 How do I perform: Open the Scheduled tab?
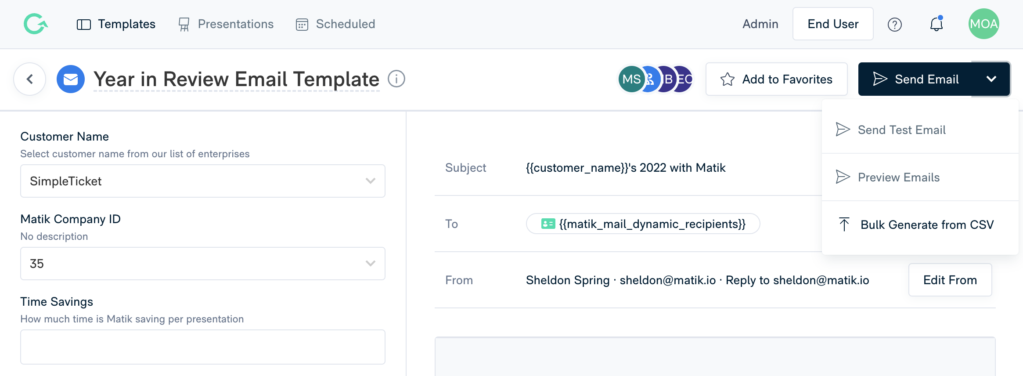335,24
